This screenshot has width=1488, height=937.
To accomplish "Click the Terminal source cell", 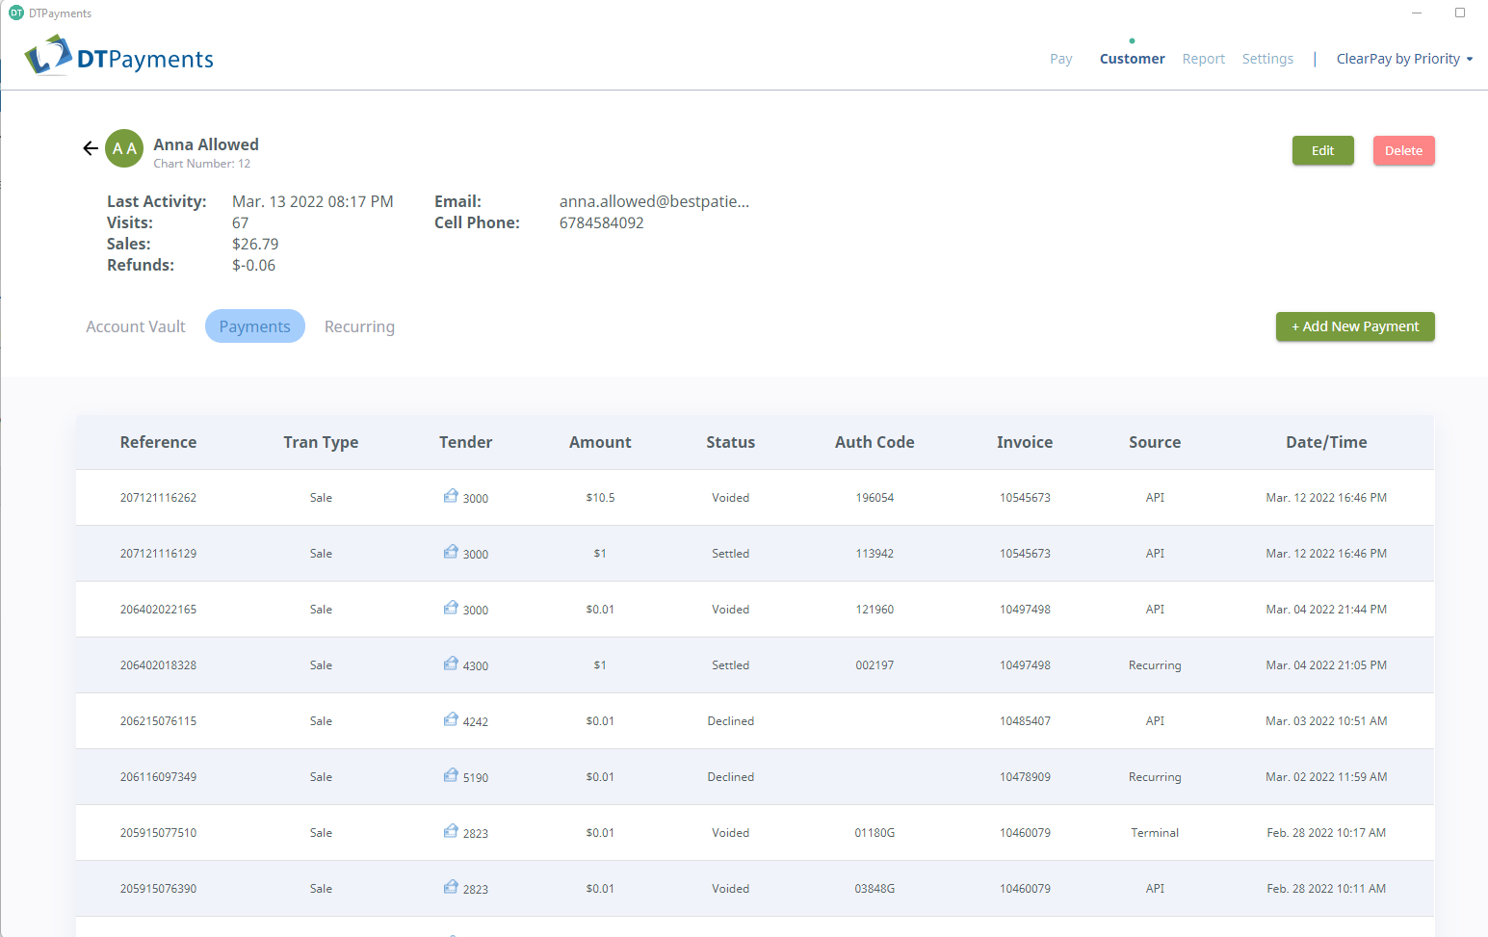I will coord(1155,833).
